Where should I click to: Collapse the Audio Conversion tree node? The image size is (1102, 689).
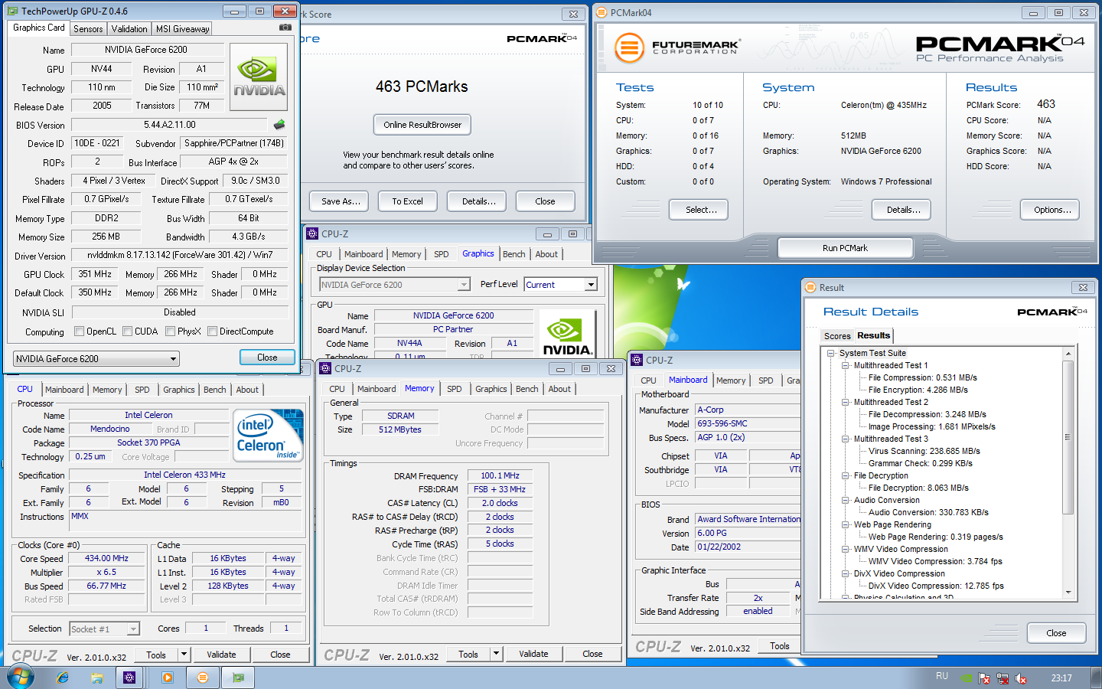coord(846,500)
